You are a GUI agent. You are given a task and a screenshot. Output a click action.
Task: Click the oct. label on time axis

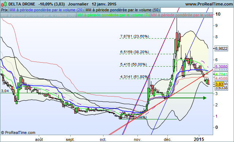pyautogui.click(x=103, y=139)
